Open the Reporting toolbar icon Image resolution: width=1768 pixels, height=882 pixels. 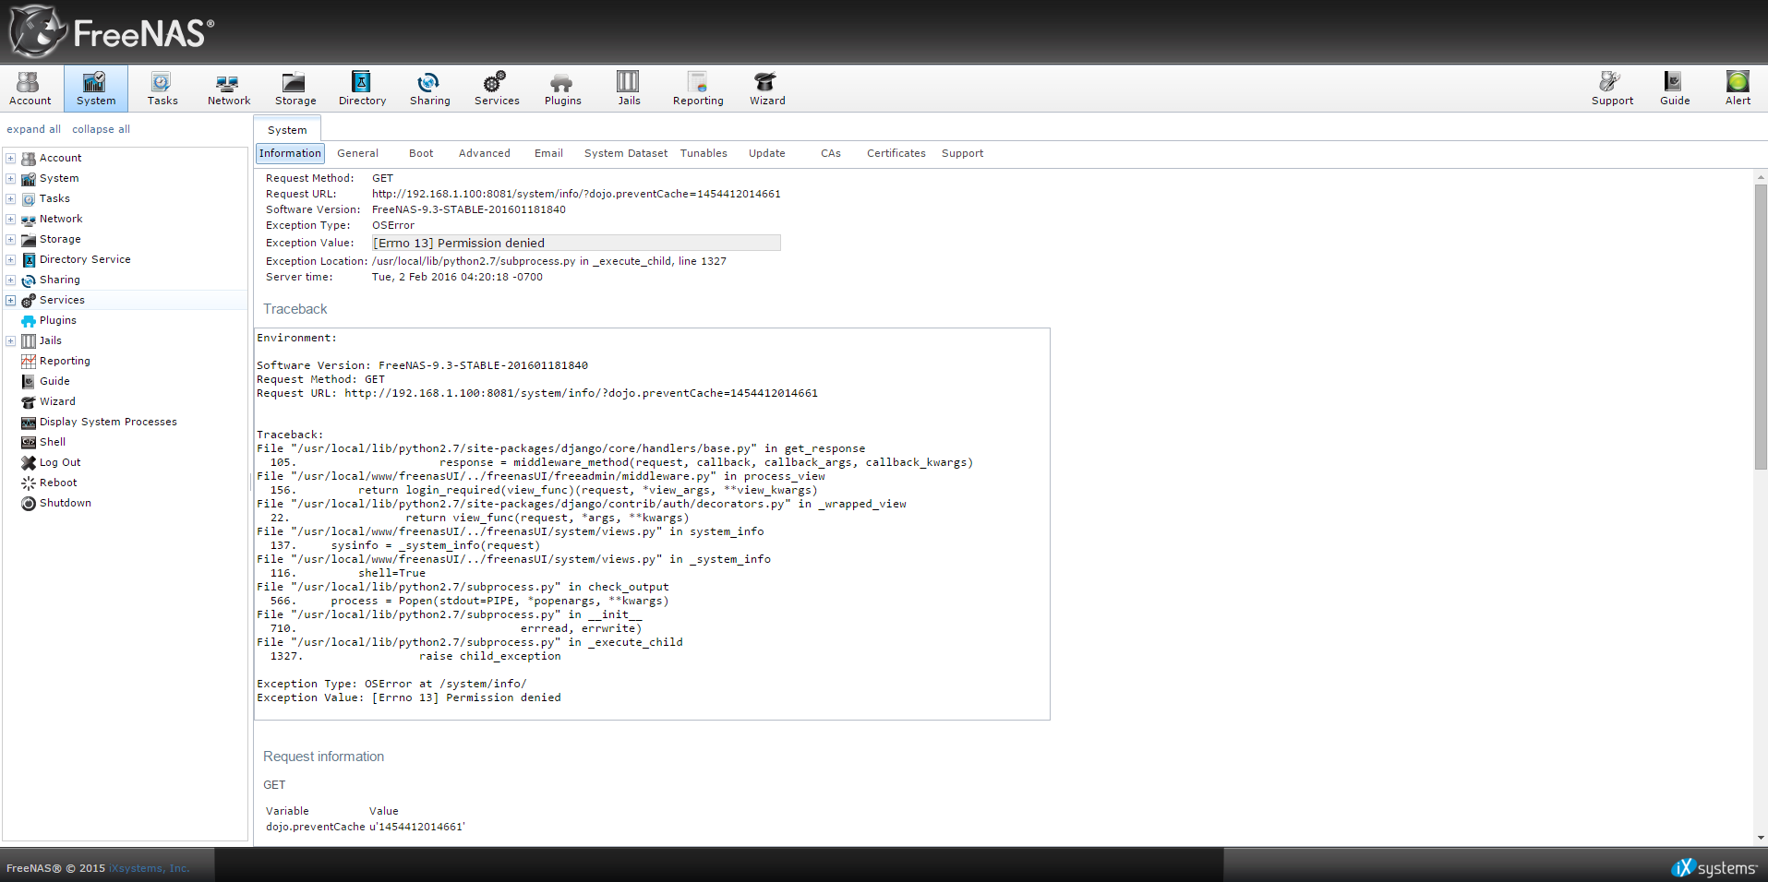click(698, 89)
